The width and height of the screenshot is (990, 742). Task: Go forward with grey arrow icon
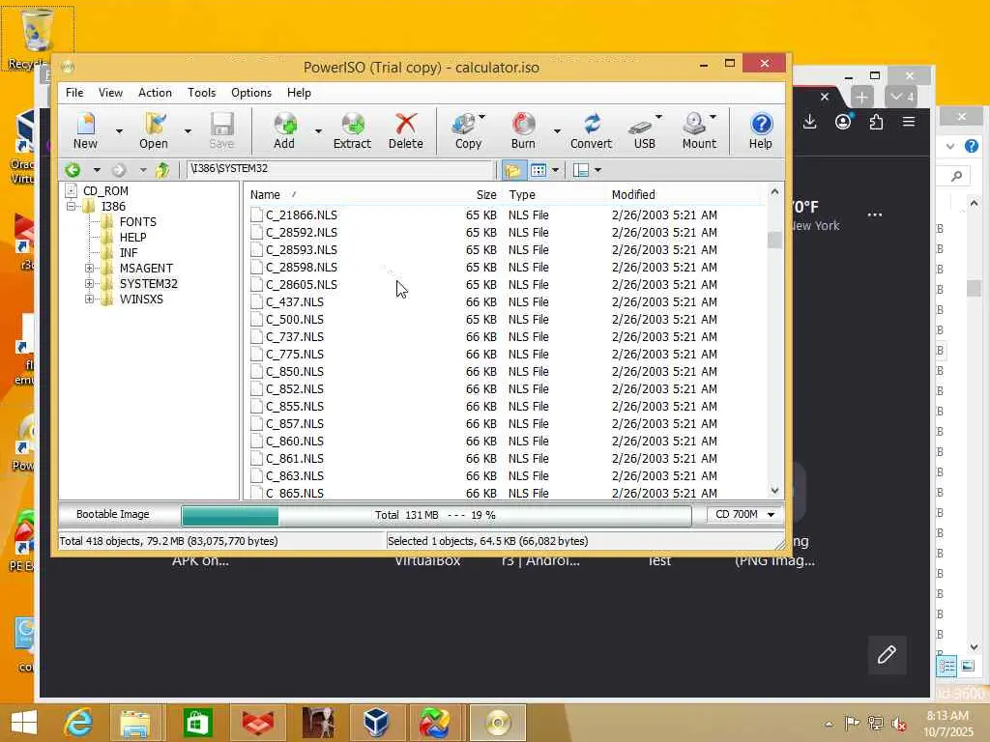point(119,170)
